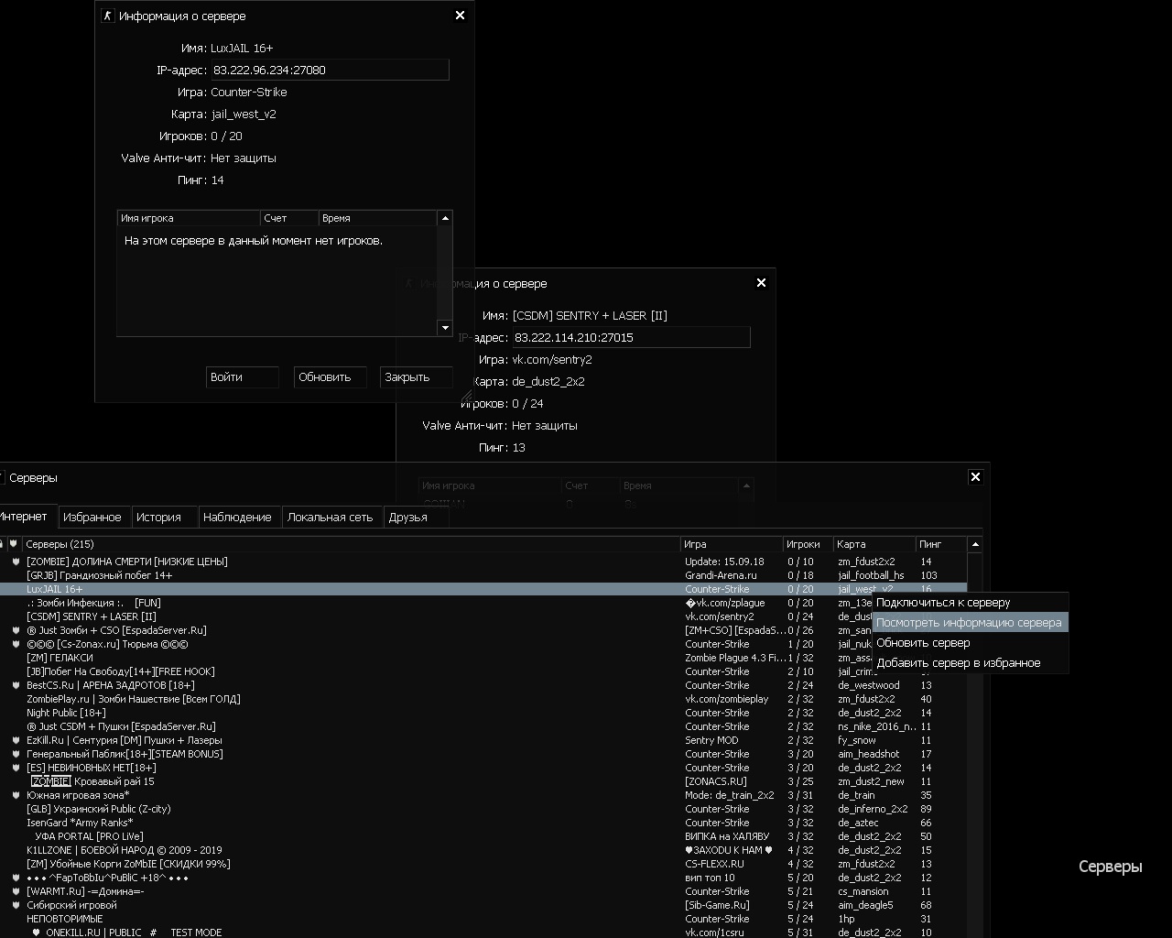Click the VAC shield icon column header
The image size is (1172, 938).
click(x=13, y=544)
